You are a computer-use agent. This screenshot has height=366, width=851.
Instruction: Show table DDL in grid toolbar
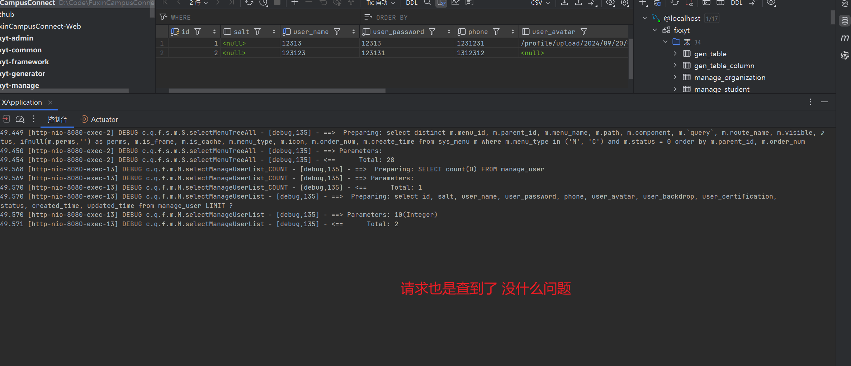click(x=411, y=3)
